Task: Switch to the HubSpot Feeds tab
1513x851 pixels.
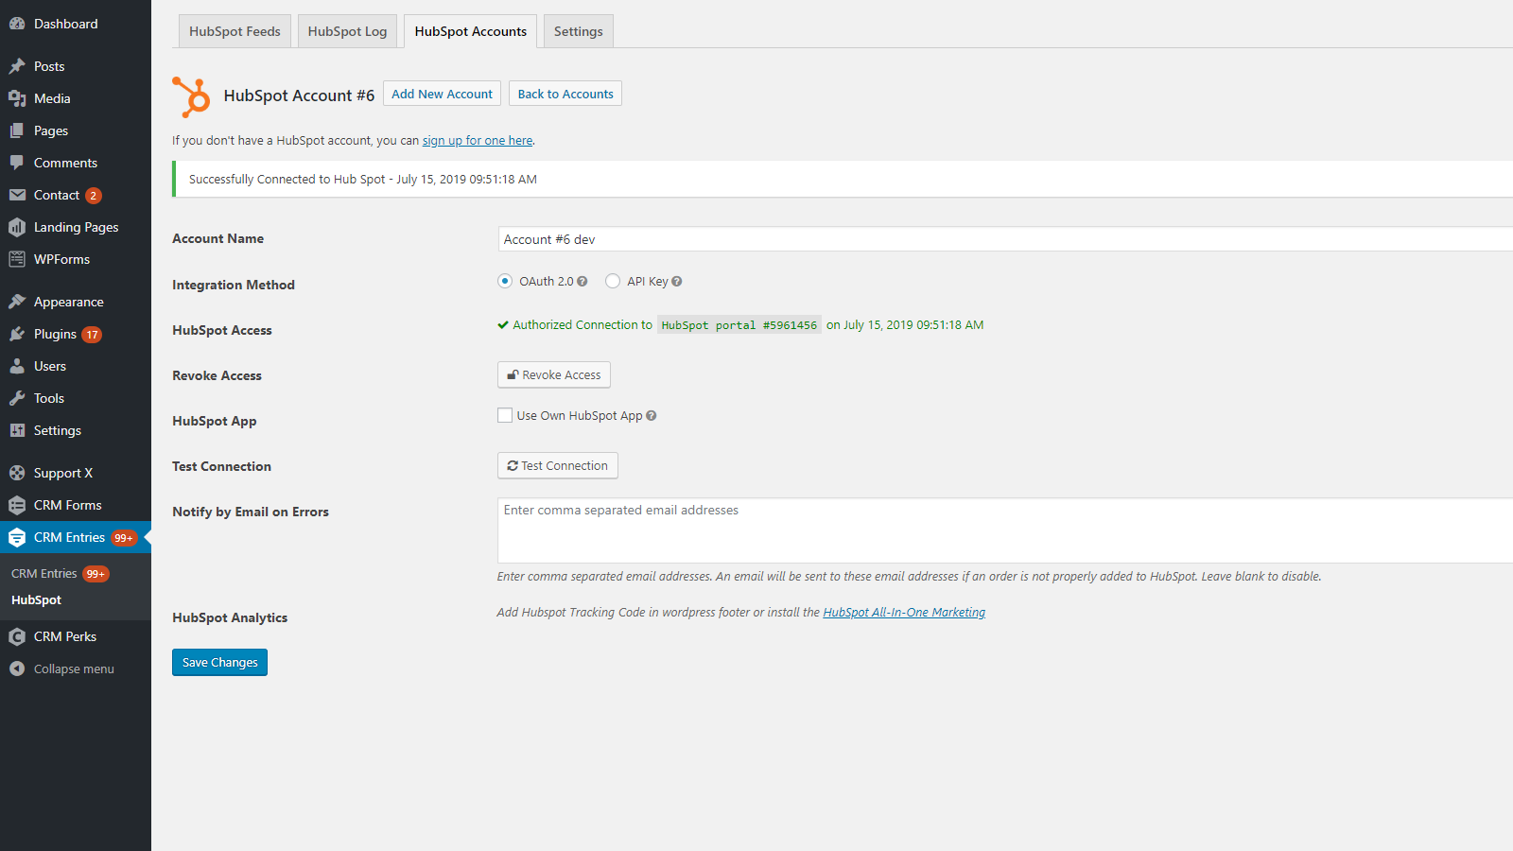Action: tap(235, 31)
